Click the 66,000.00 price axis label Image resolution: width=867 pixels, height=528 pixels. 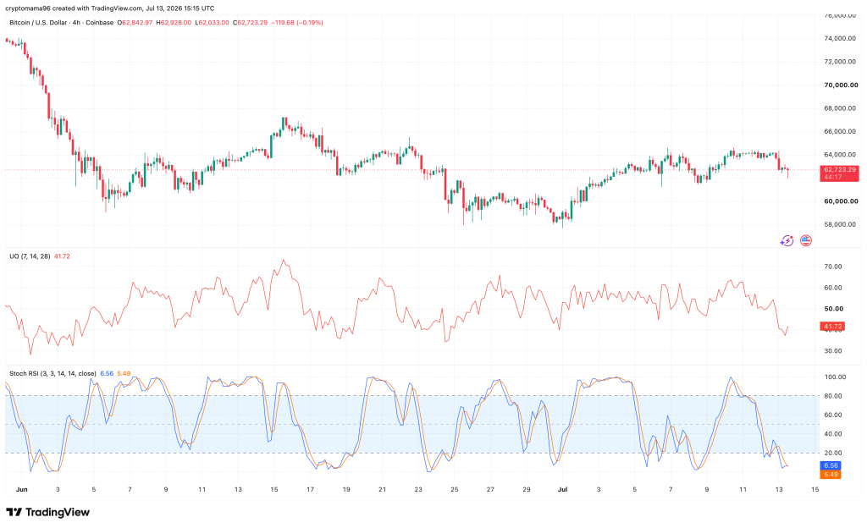[841, 131]
